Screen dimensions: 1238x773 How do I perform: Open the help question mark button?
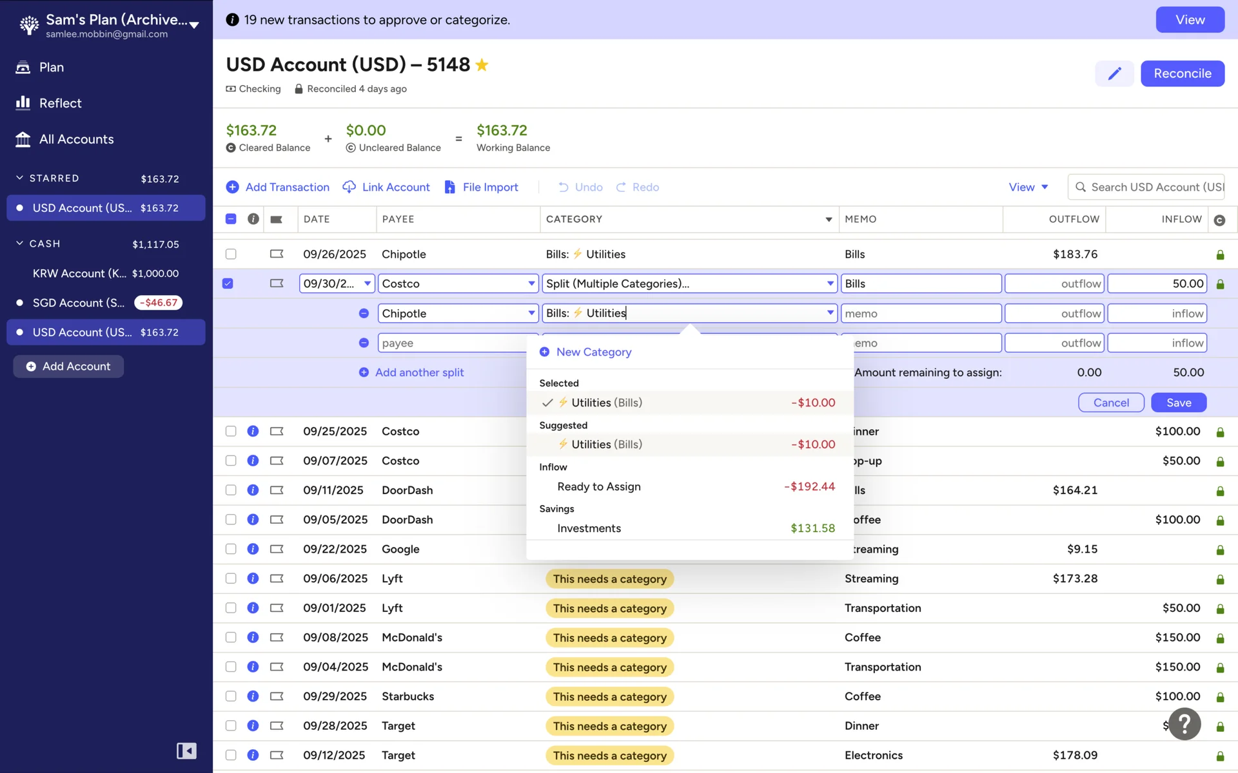tap(1184, 724)
